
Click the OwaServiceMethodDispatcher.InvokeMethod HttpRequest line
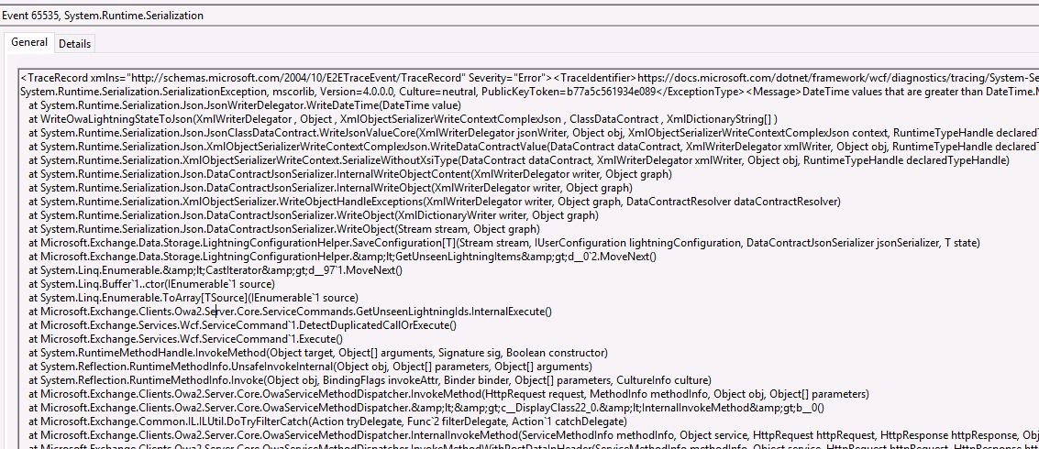(448, 394)
